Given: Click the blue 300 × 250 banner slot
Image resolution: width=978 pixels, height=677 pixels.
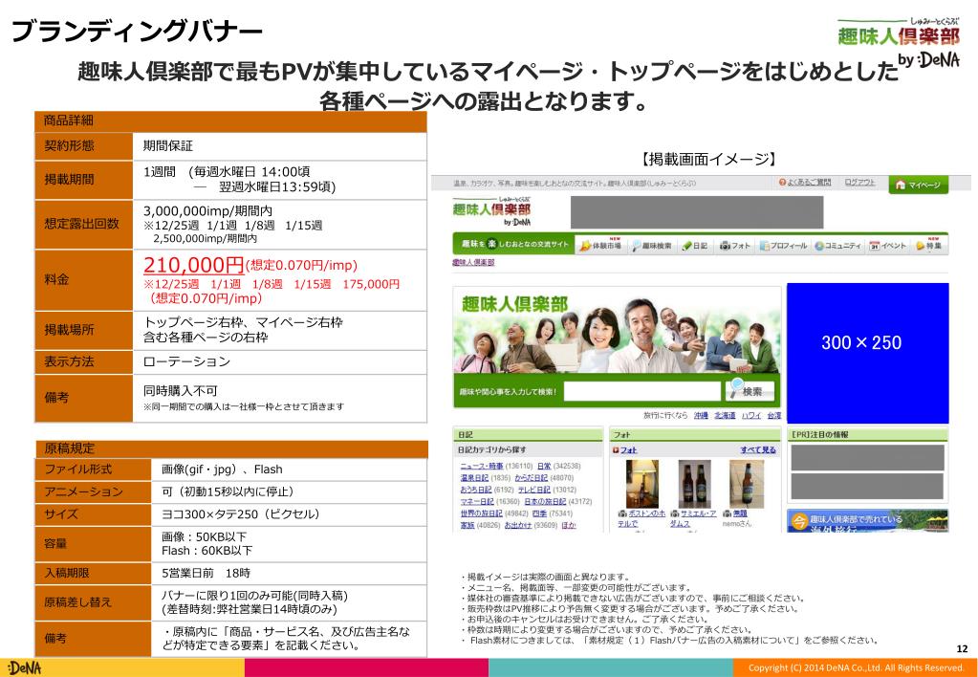Looking at the screenshot, I should (x=868, y=353).
